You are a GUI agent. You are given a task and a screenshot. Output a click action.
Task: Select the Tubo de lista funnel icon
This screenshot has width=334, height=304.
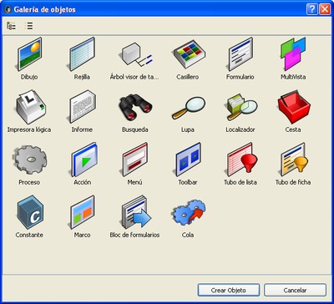point(241,160)
